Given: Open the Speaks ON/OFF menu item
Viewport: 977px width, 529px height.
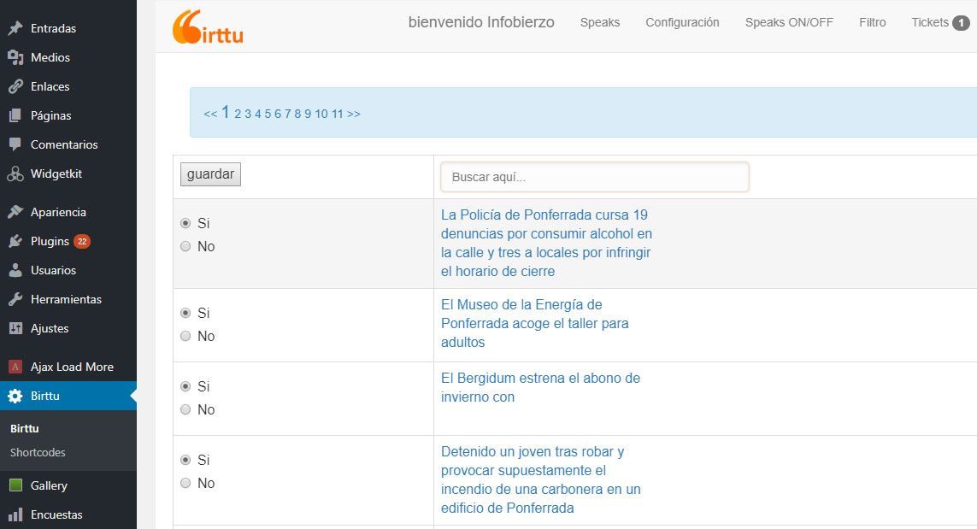Looking at the screenshot, I should [789, 22].
